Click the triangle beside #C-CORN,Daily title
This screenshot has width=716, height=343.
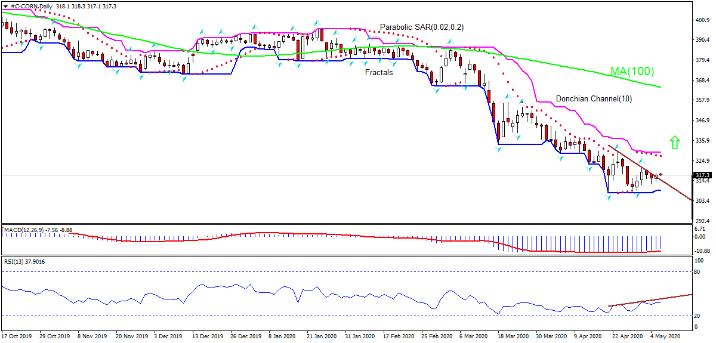5,6
